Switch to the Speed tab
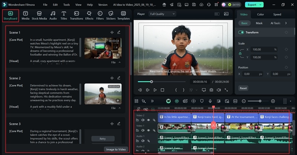 click(277, 14)
